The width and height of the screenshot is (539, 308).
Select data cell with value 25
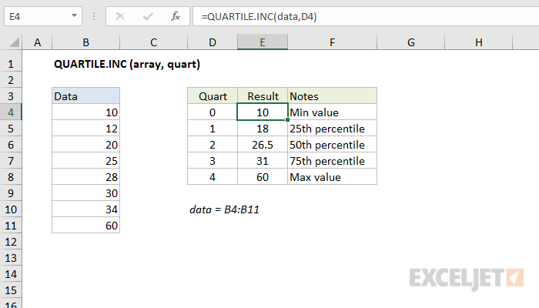86,160
